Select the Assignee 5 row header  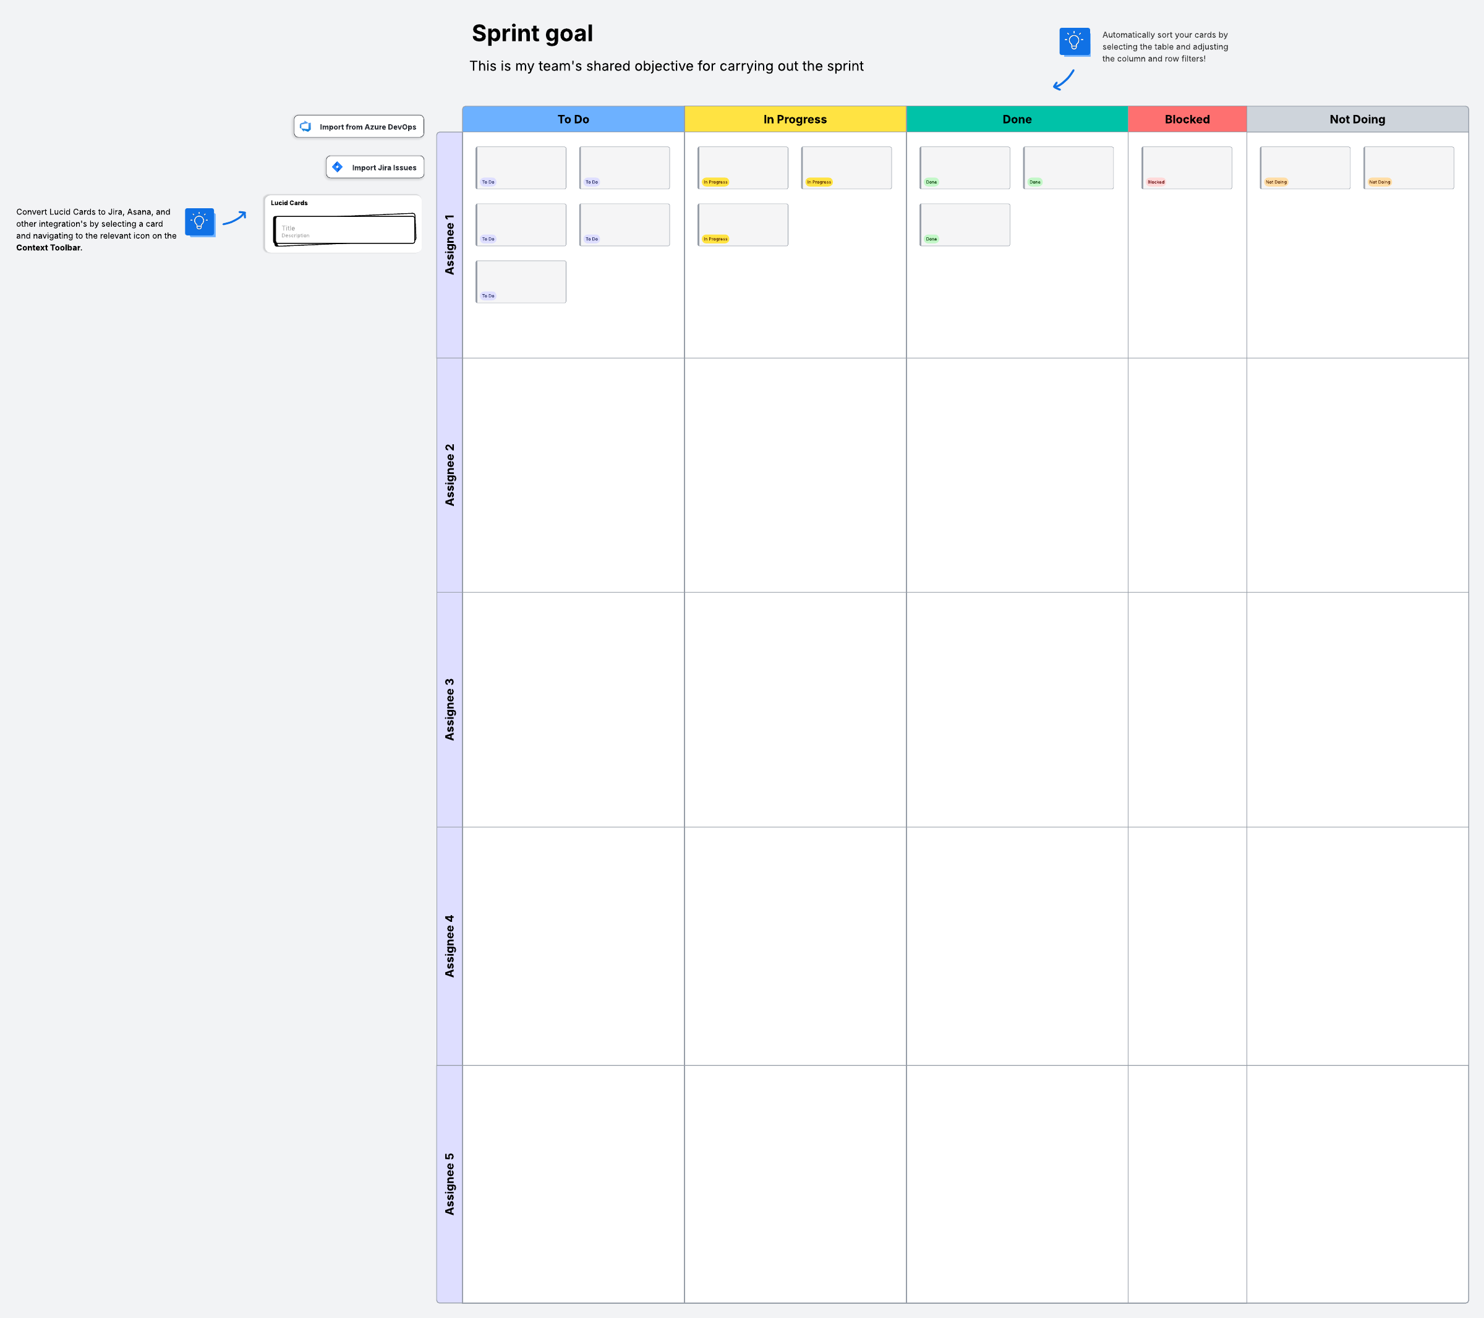(x=450, y=1183)
